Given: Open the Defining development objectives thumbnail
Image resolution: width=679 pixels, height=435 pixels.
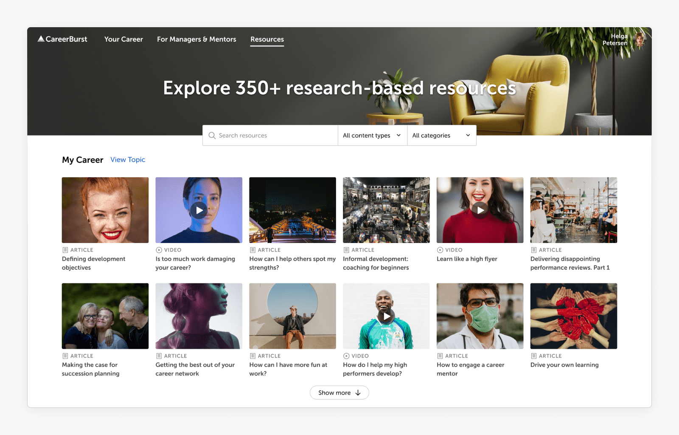Looking at the screenshot, I should [105, 210].
